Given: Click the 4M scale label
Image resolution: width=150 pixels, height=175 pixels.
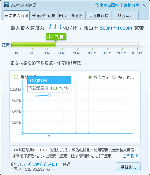Looking at the screenshot, I should [32, 53].
